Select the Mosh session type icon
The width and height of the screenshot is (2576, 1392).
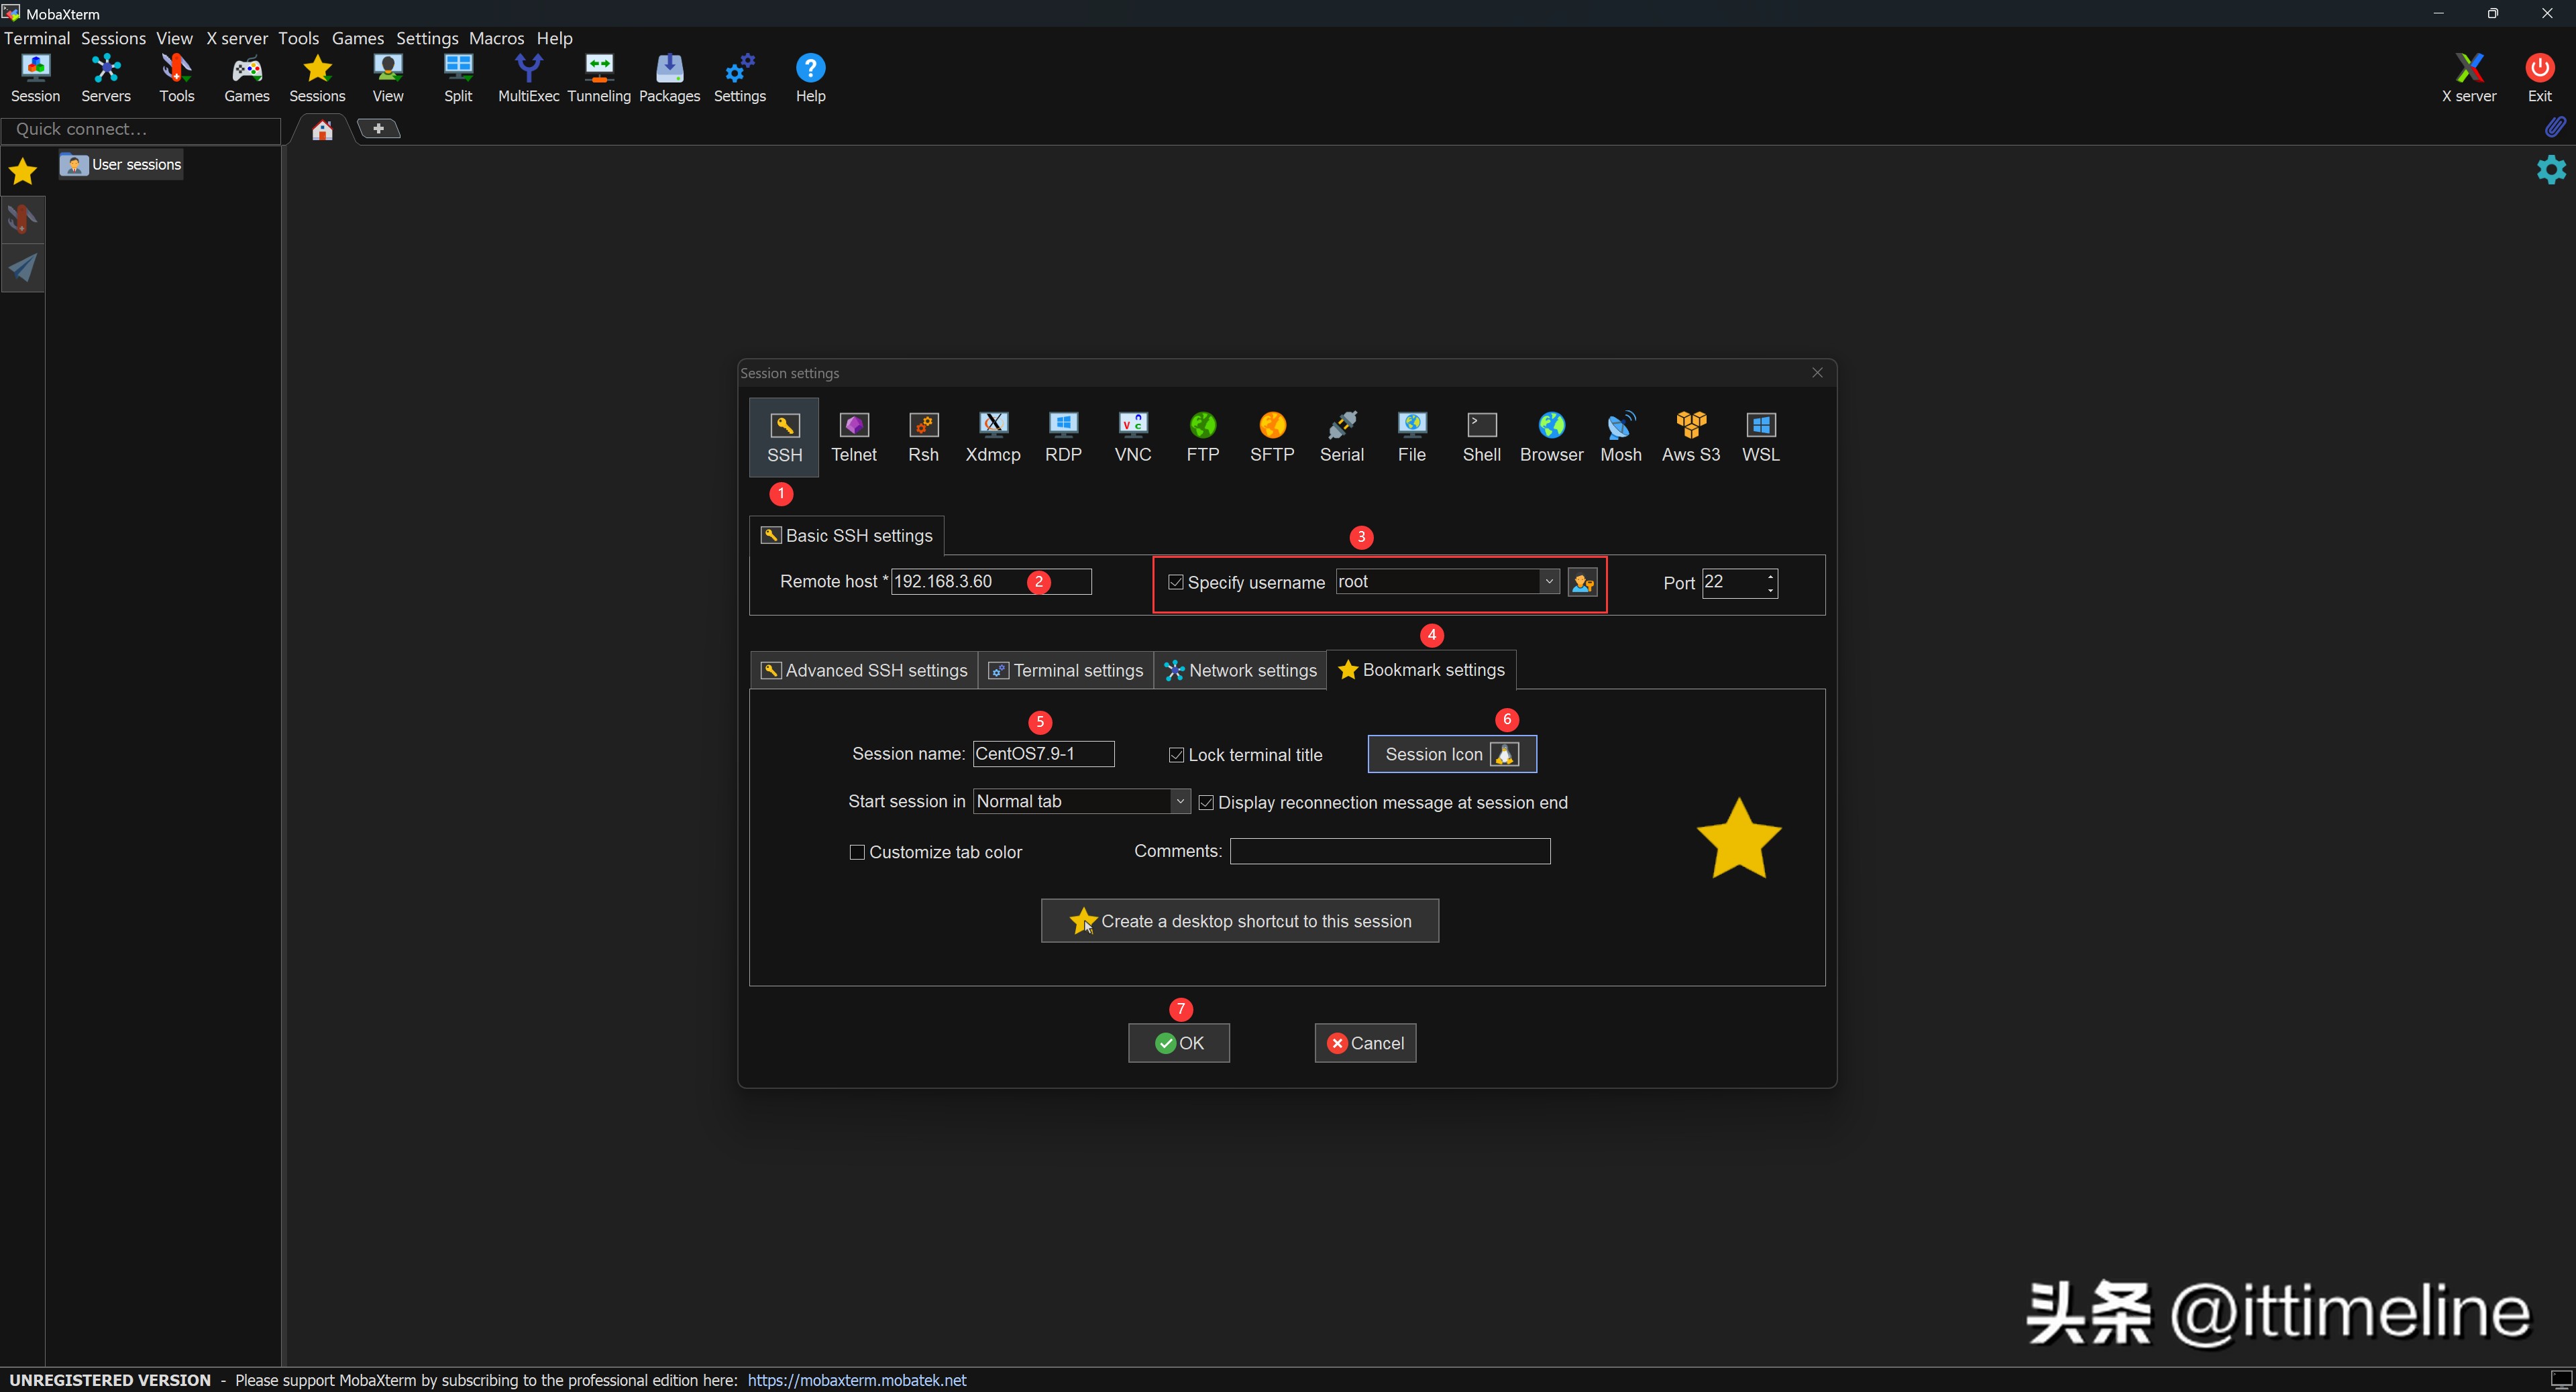pyautogui.click(x=1620, y=437)
